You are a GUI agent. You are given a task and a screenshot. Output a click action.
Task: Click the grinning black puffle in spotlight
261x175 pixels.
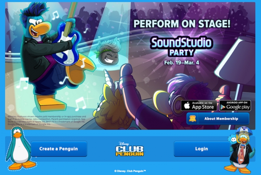coord(109,53)
